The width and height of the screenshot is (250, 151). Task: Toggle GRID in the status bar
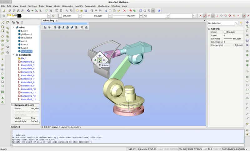click(167, 149)
